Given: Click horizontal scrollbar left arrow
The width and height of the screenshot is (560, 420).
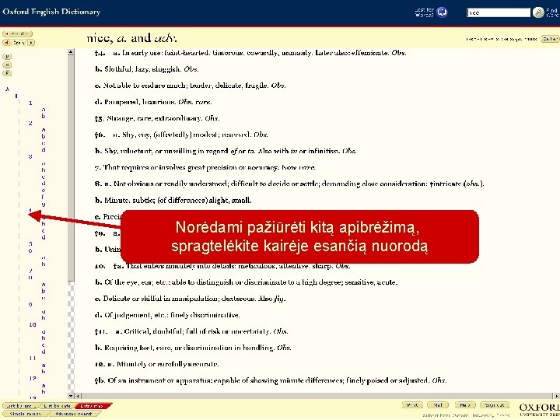Looking at the screenshot, I should [x=79, y=396].
